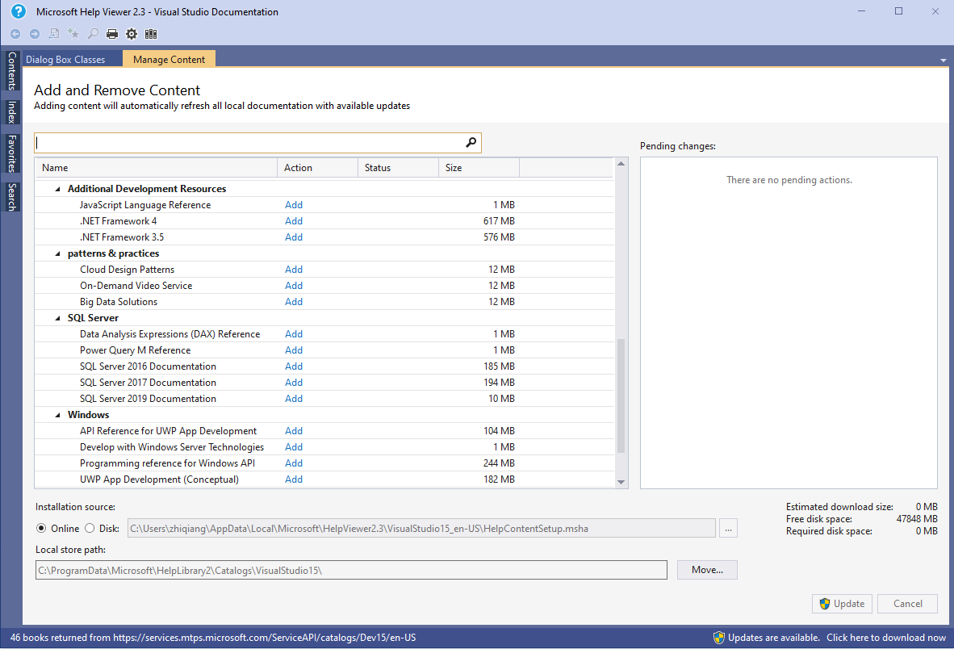Screen dimensions: 954x649
Task: Sort by the Size column header
Action: pyautogui.click(x=479, y=168)
